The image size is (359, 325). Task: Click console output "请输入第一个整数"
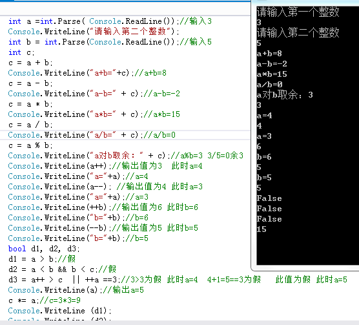(x=298, y=12)
